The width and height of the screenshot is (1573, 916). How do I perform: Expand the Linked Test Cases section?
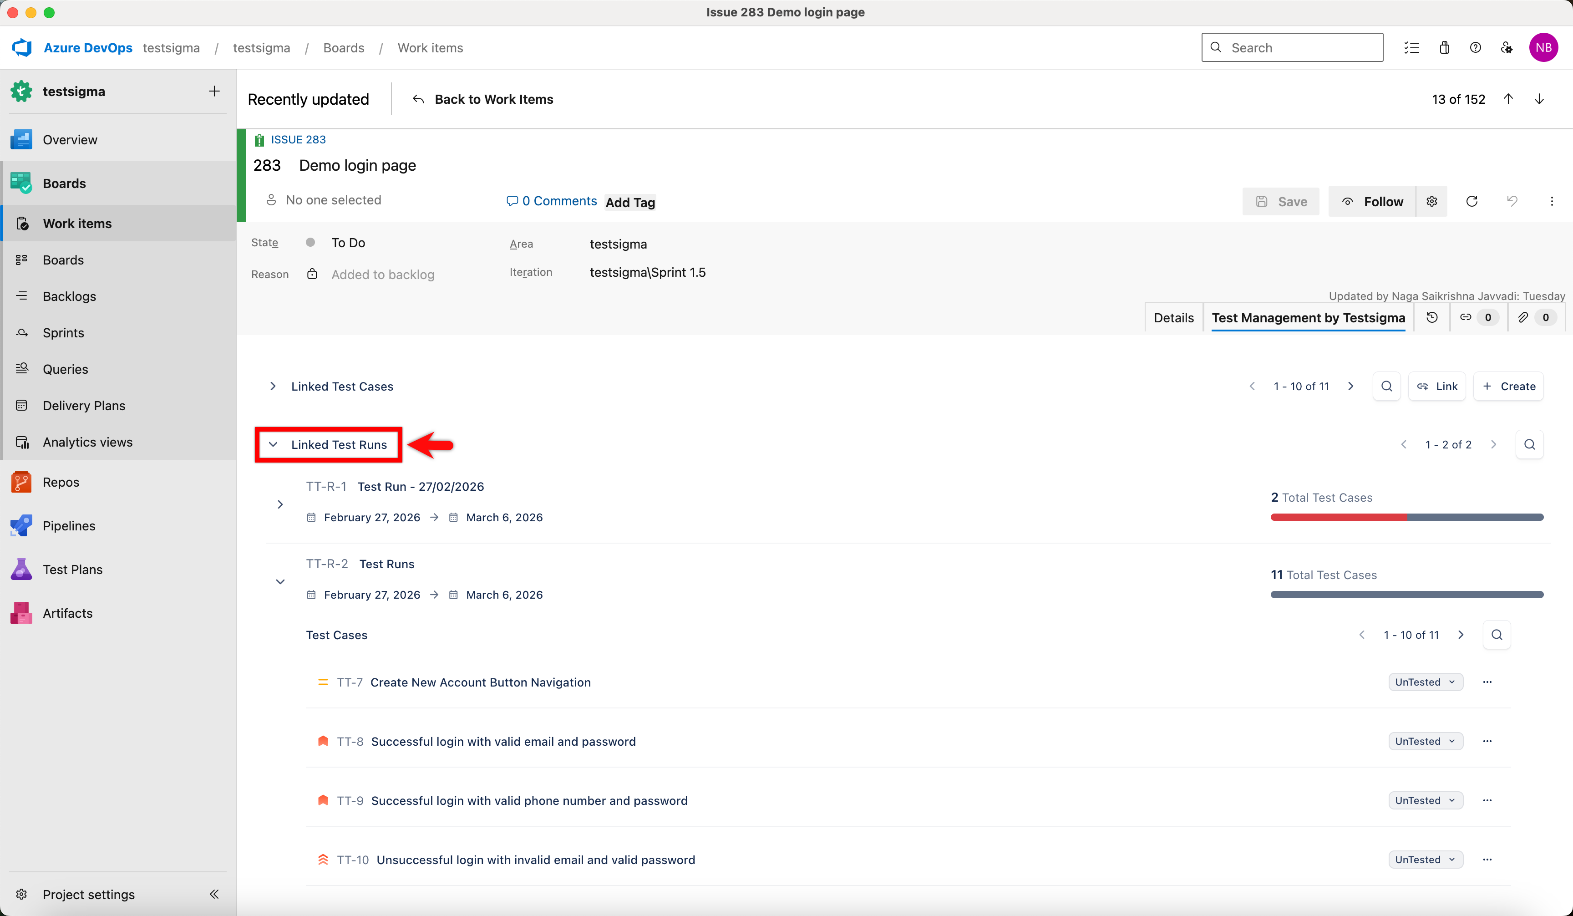point(273,387)
